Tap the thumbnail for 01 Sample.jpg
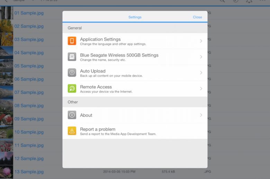 click(x=7, y=13)
